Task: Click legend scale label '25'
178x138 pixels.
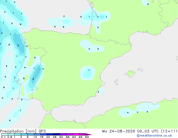Action: [x=54, y=137]
